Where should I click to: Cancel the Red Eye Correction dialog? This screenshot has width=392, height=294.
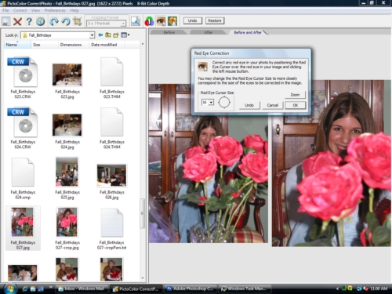[x=273, y=105]
